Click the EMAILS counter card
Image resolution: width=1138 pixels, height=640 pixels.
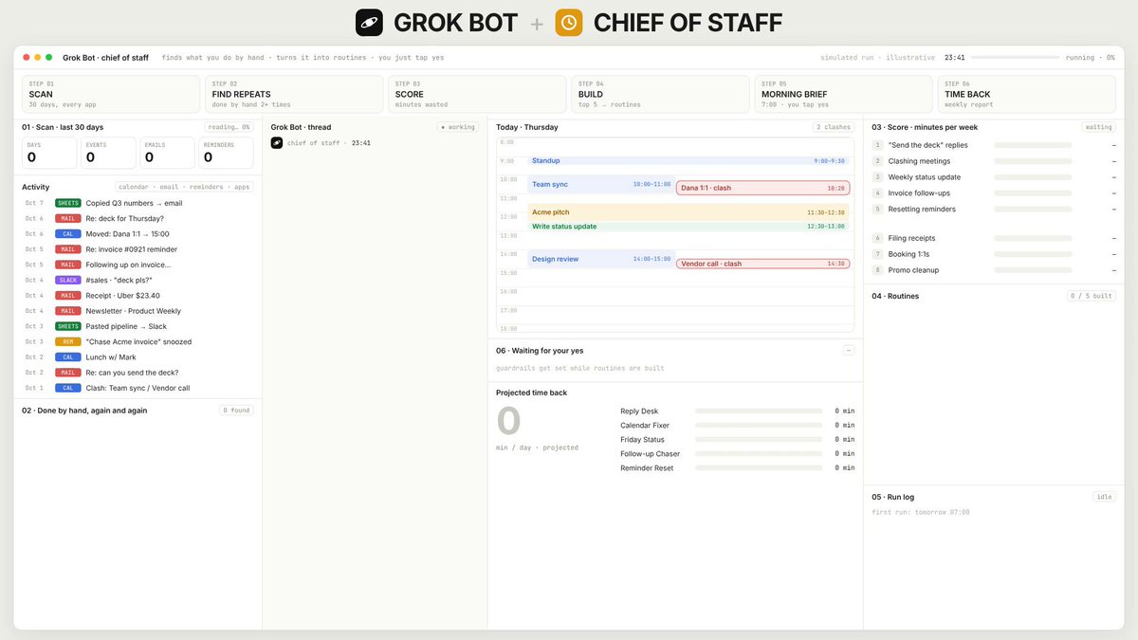tap(168, 153)
